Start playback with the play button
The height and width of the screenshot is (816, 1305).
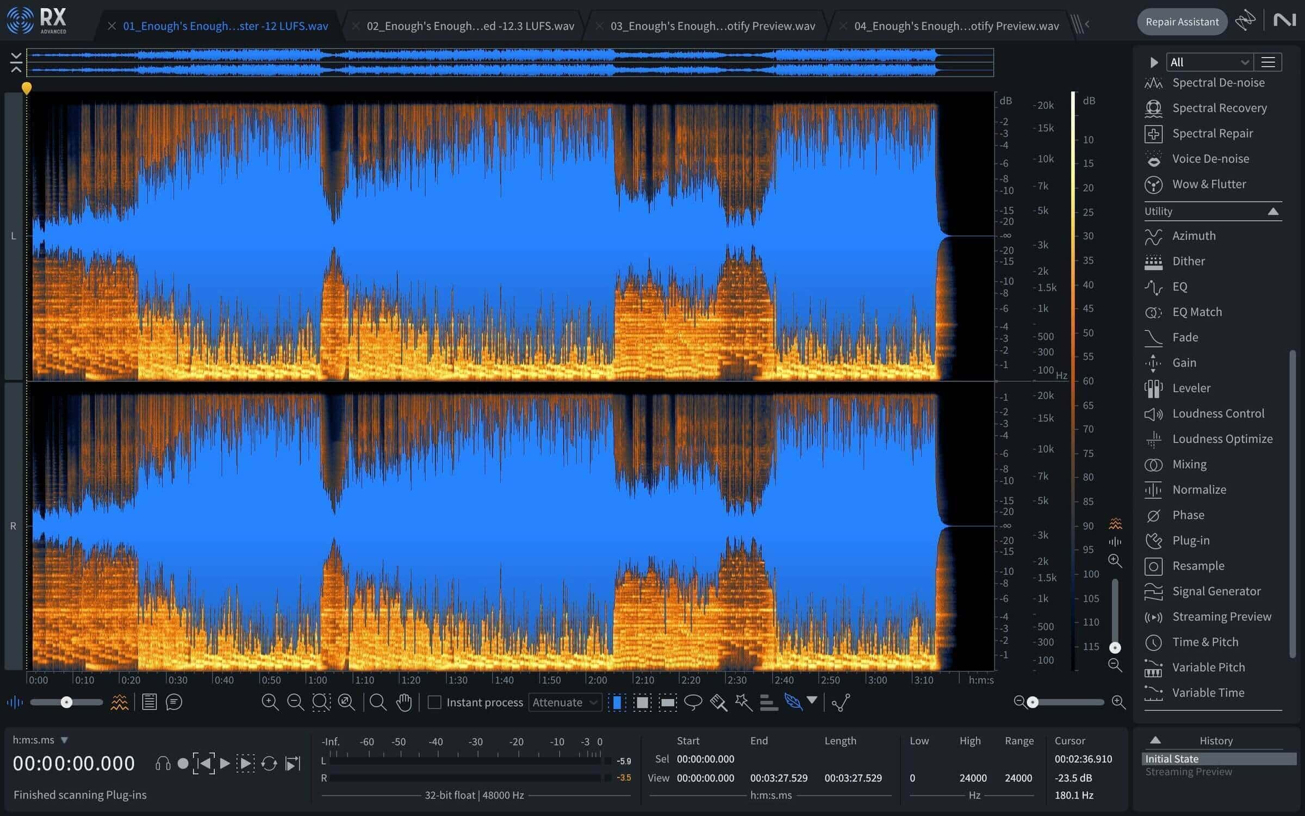225,764
